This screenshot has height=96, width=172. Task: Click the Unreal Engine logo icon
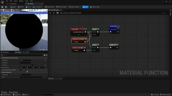[2, 2]
